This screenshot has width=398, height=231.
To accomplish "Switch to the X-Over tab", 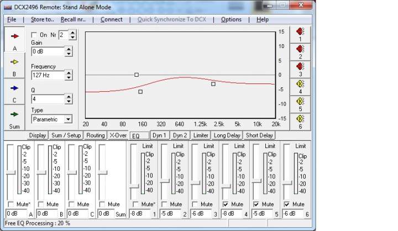I will [118, 135].
